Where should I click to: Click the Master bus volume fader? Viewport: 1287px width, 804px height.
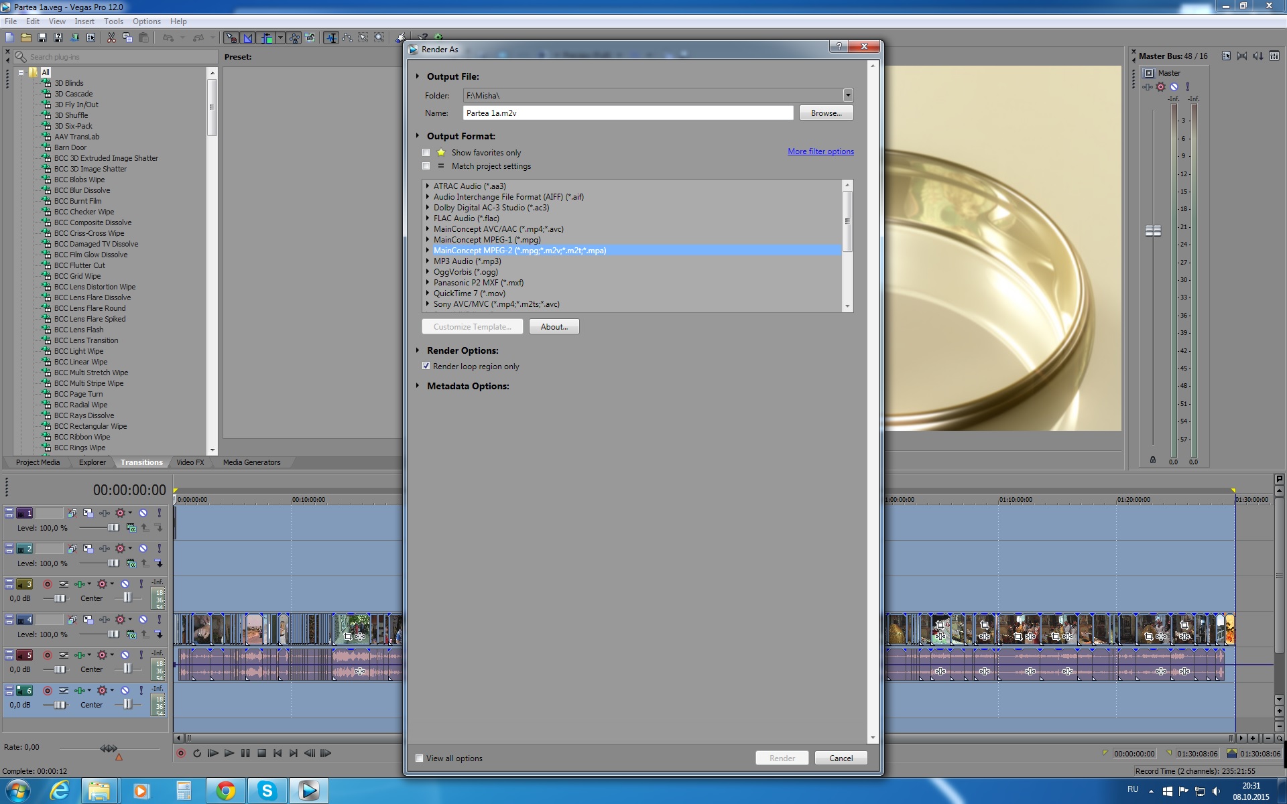coord(1153,230)
